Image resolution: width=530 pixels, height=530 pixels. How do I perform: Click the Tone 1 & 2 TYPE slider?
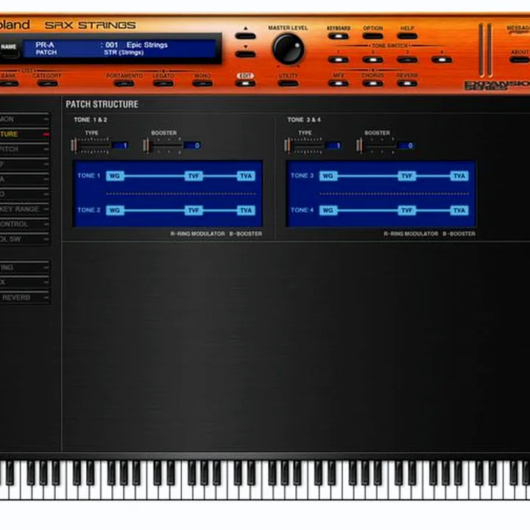pos(91,146)
